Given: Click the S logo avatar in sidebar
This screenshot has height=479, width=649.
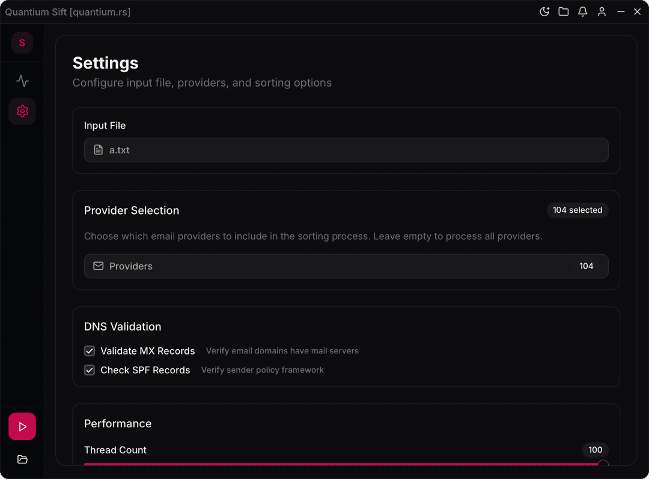Looking at the screenshot, I should coord(22,43).
